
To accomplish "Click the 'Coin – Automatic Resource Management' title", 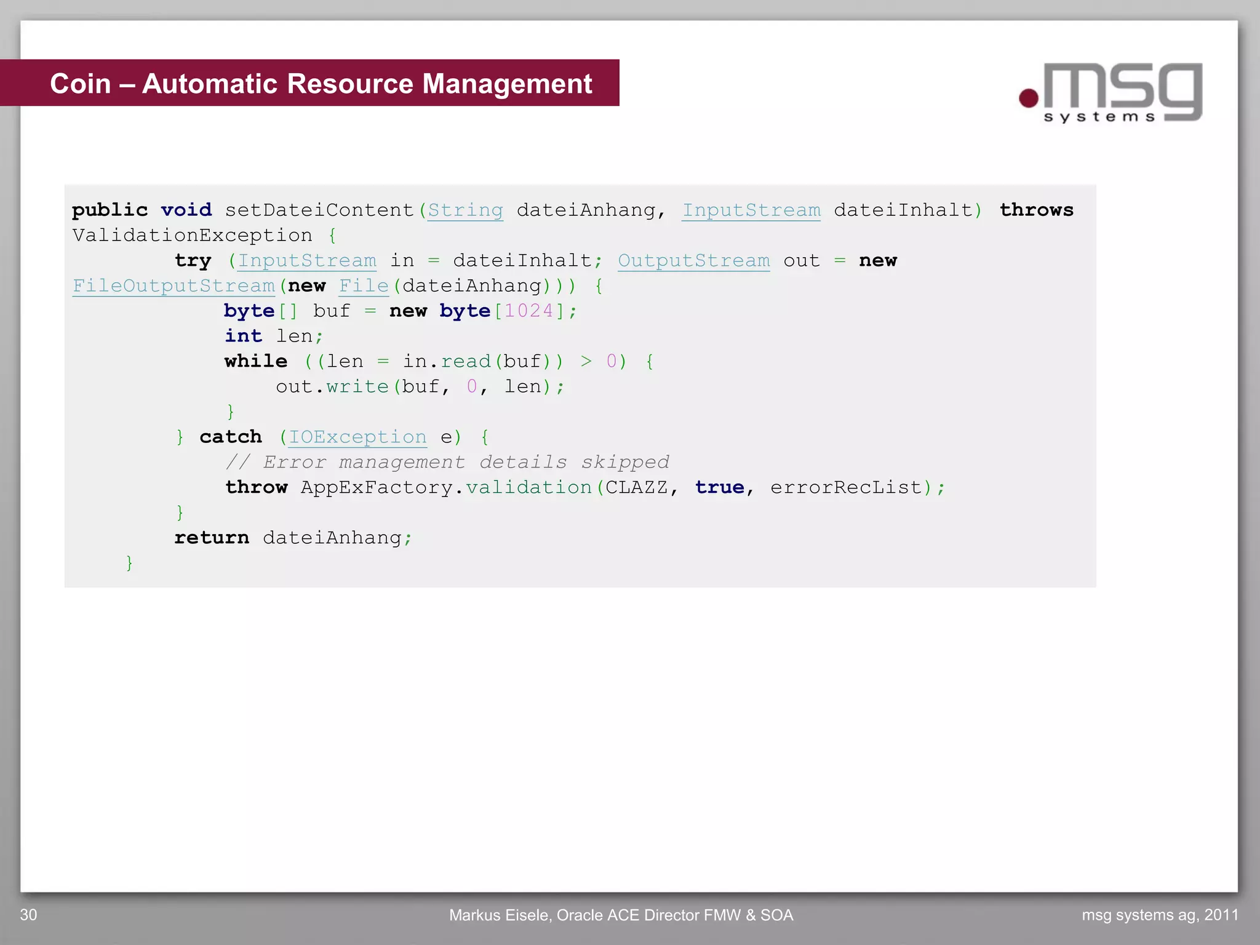I will 321,84.
